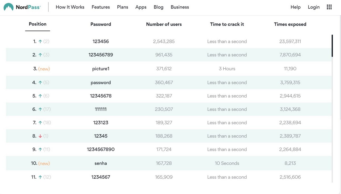Click the NordPass mountain logo icon

(9, 7)
